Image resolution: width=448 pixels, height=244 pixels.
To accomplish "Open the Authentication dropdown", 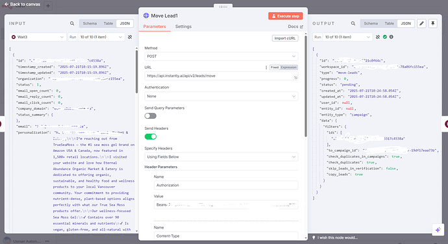I will [x=221, y=96].
